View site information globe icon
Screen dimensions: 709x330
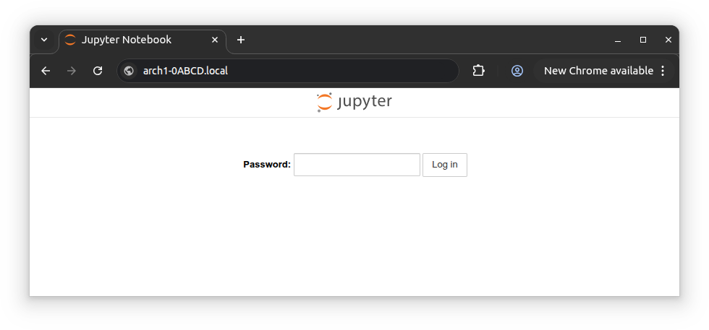(x=129, y=71)
